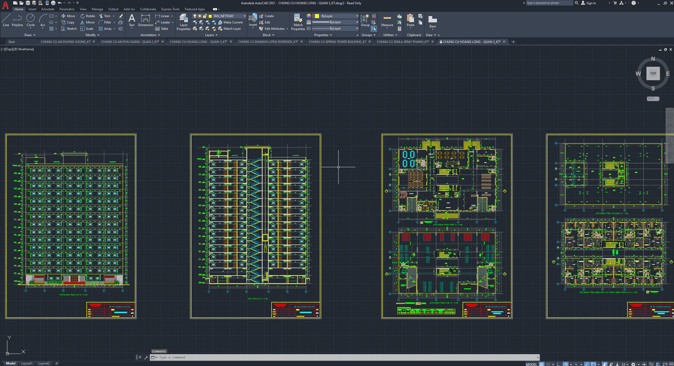Click the Mirror modify tool

click(88, 22)
